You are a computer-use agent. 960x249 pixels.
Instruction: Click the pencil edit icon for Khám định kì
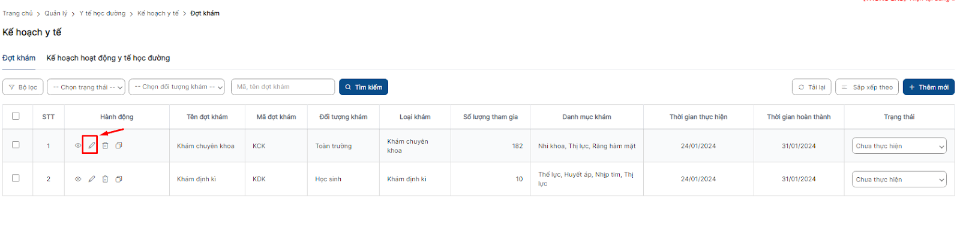click(91, 179)
